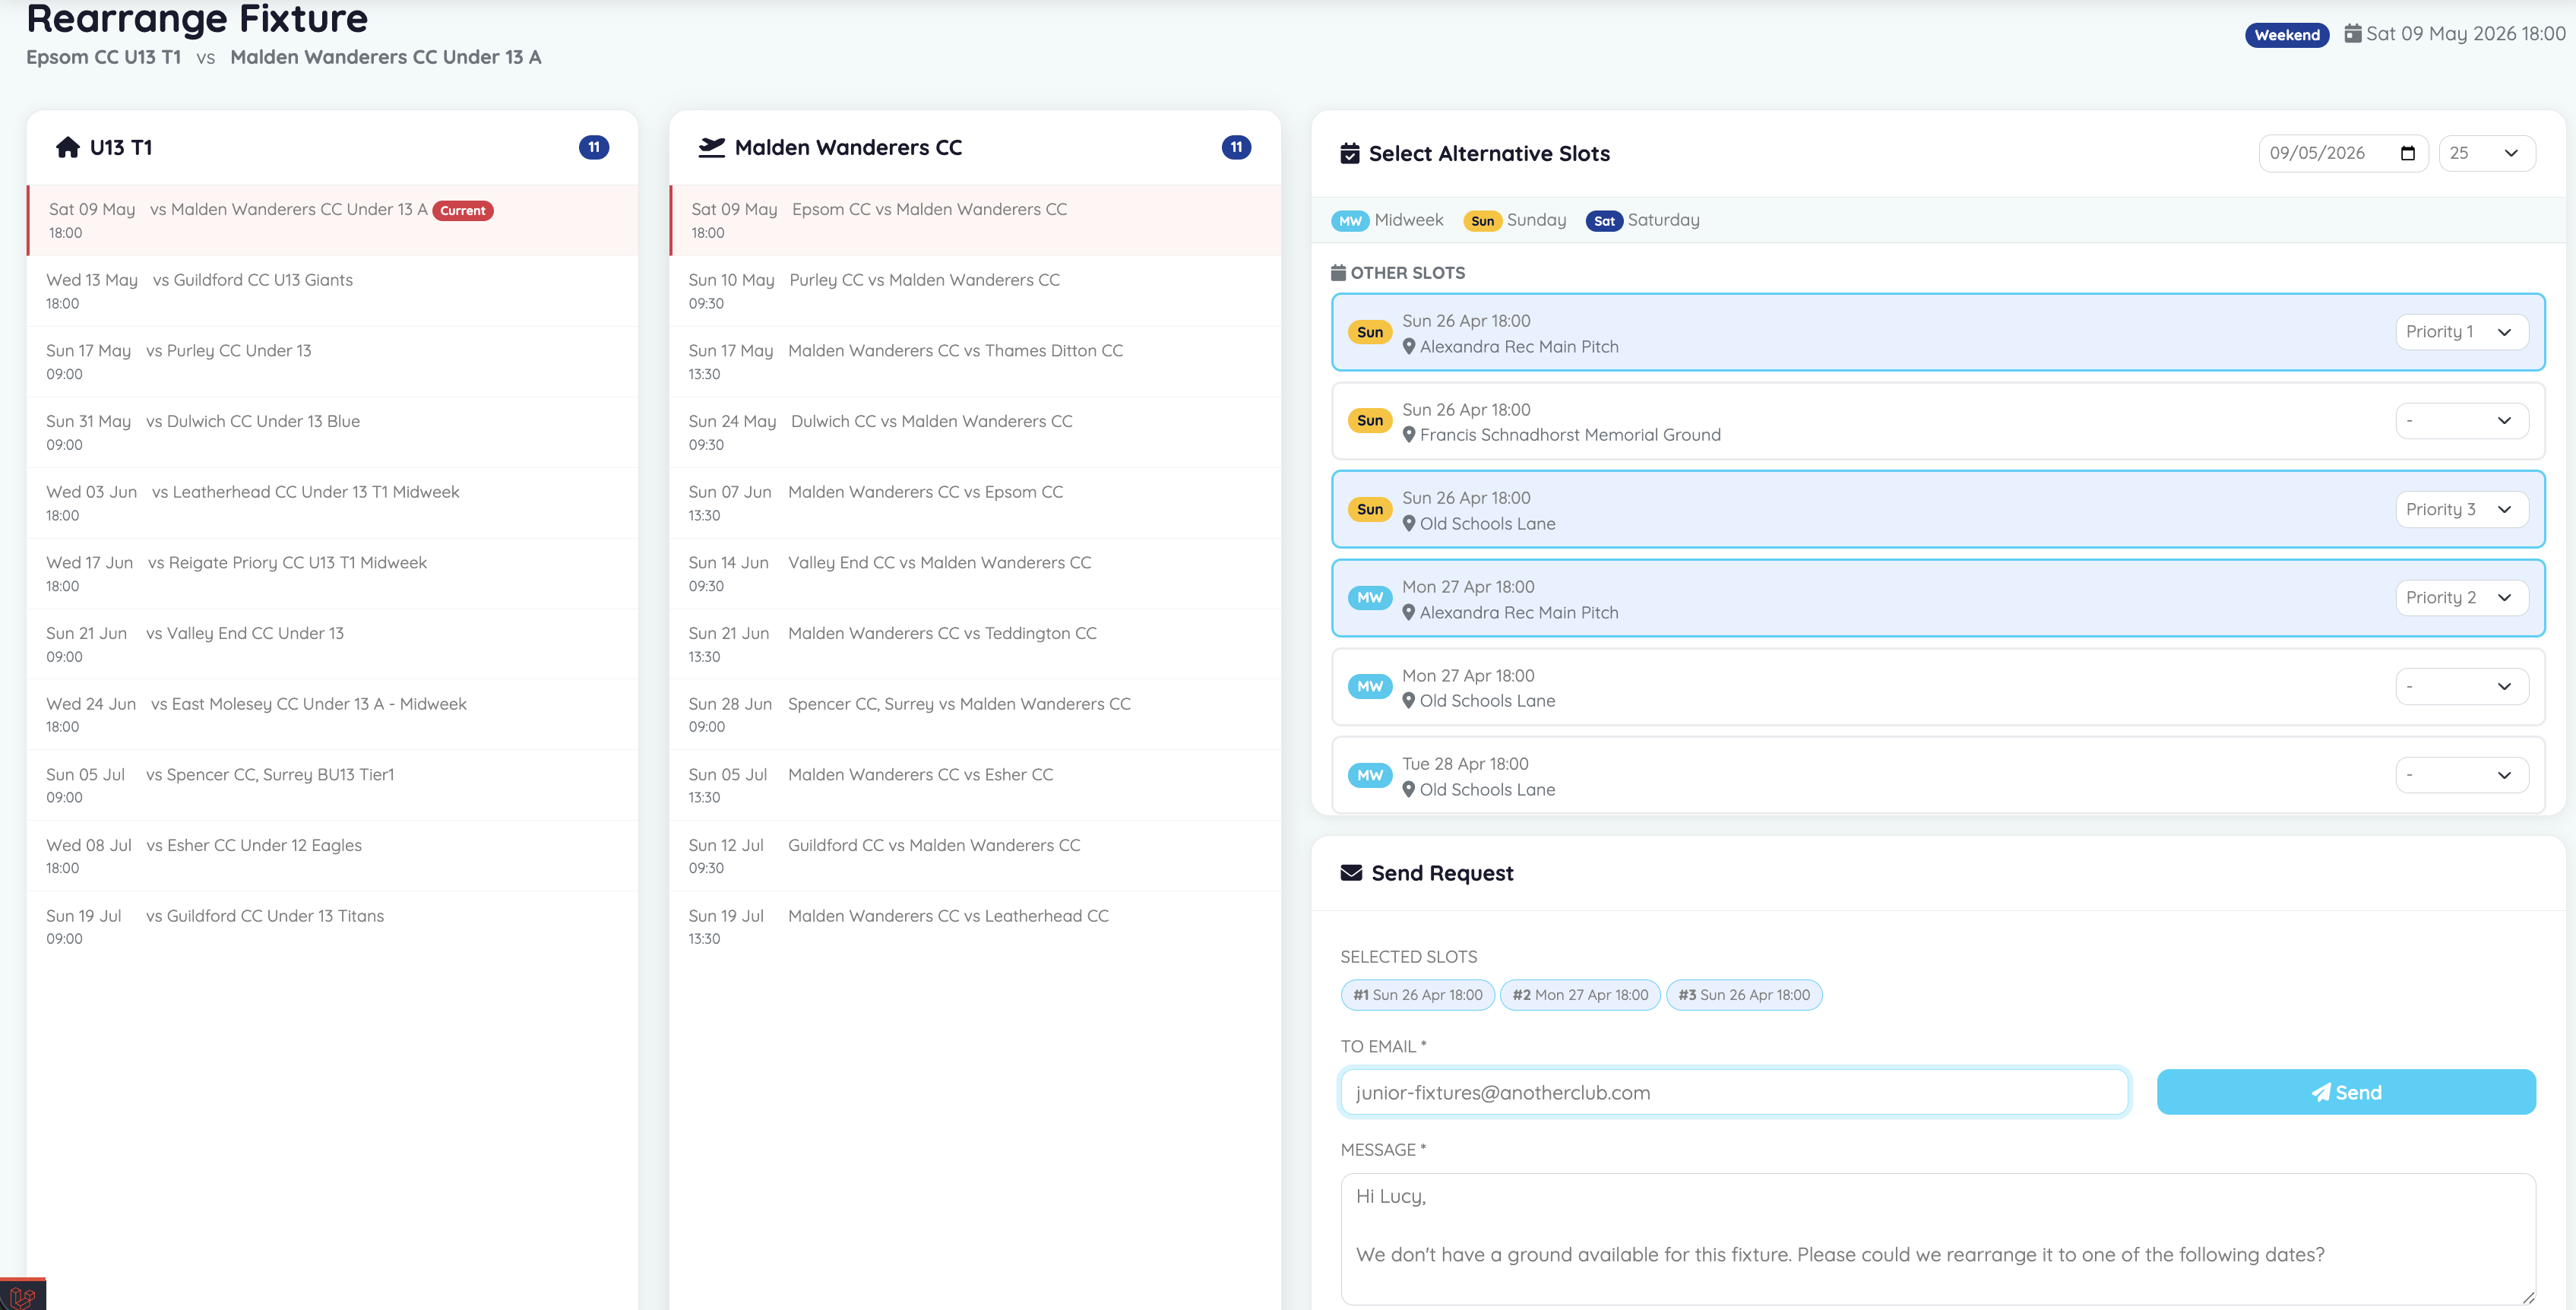The image size is (2576, 1310).
Task: Click calendar icon next to Sat 09 May 2026
Action: (2352, 34)
